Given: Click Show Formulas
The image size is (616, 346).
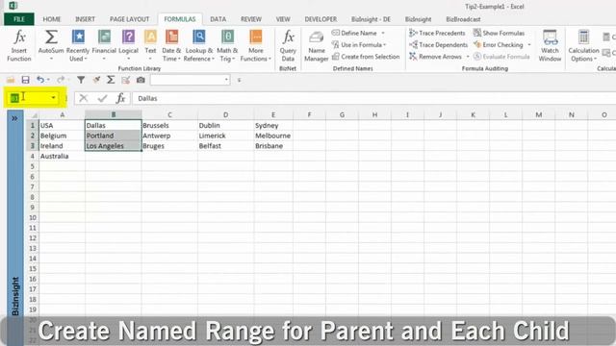Looking at the screenshot, I should pyautogui.click(x=499, y=33).
